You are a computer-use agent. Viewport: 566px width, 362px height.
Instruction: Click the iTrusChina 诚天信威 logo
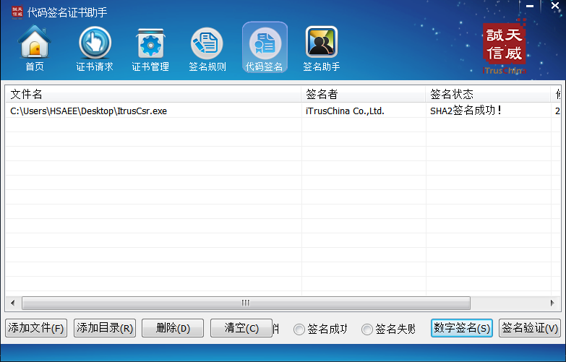coord(505,47)
